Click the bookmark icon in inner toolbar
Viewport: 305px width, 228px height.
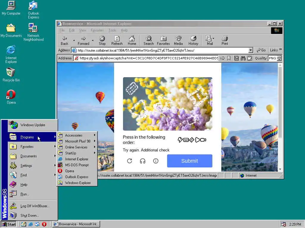(x=229, y=58)
